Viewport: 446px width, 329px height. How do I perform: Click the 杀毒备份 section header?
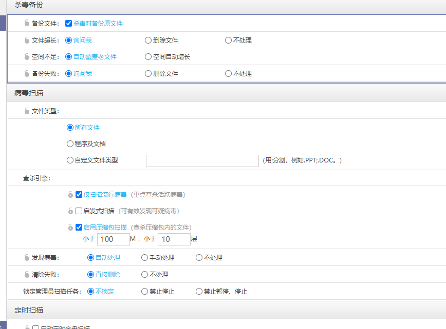227,6
